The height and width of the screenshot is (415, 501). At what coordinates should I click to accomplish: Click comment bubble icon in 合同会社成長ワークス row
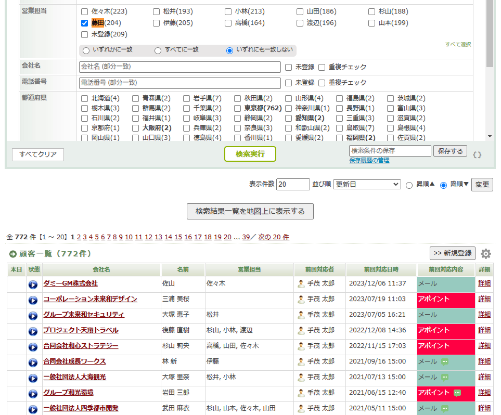(445, 361)
